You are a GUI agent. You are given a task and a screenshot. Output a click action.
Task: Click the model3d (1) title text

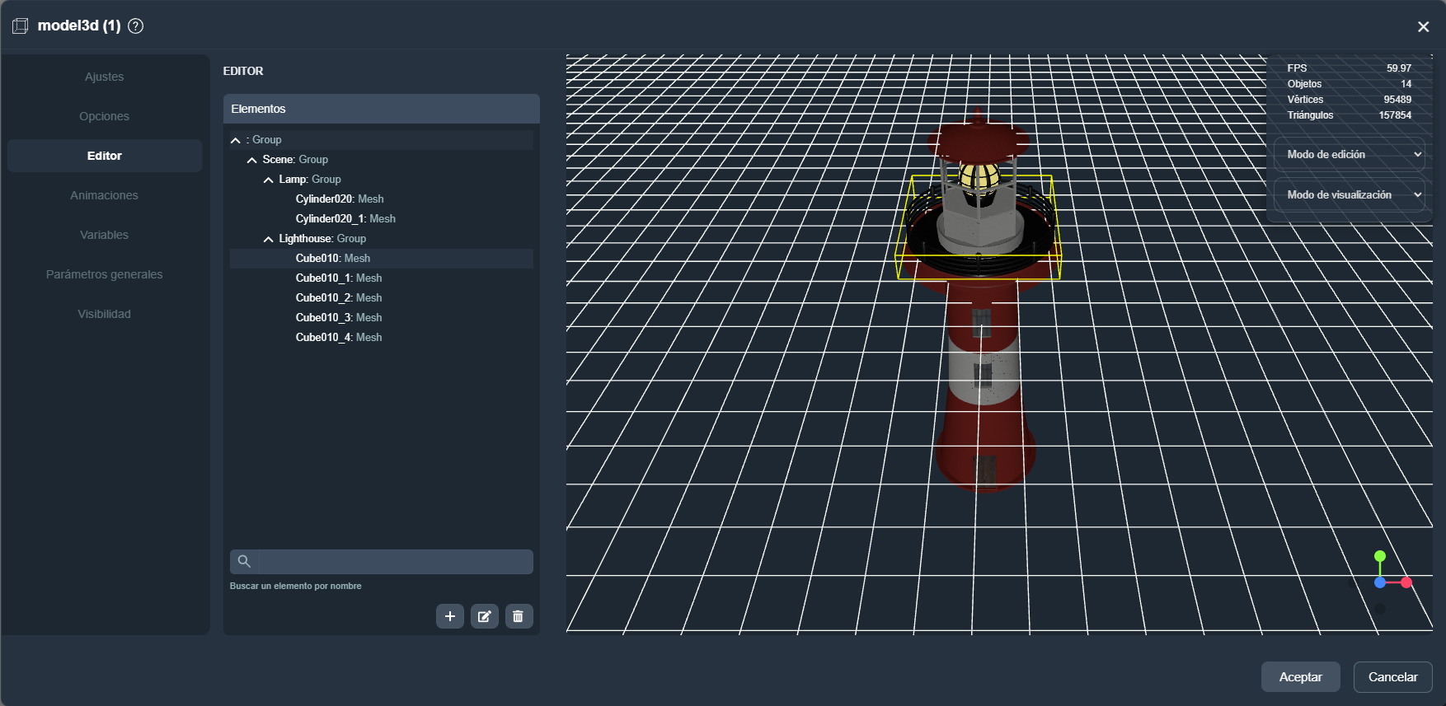tap(79, 26)
